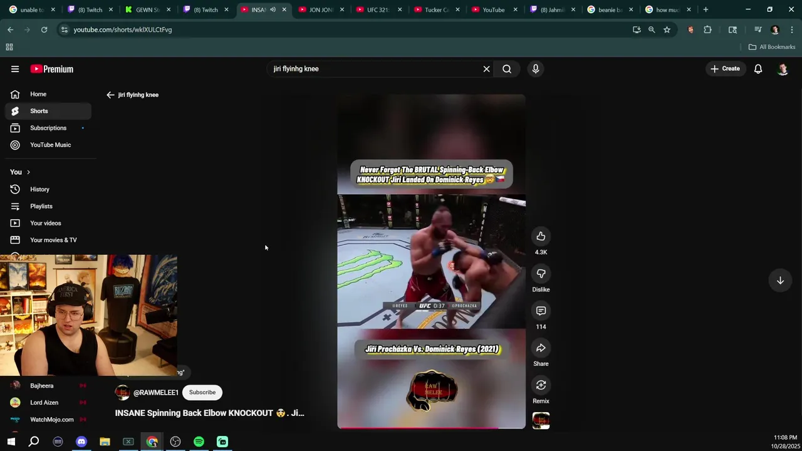Open Chrome three-dot menu
802x451 pixels.
click(x=792, y=29)
